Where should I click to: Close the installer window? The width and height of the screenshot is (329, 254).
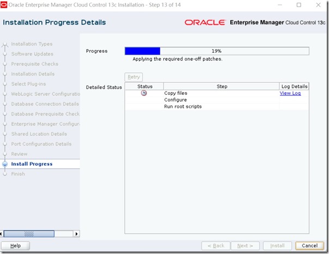(x=318, y=5)
